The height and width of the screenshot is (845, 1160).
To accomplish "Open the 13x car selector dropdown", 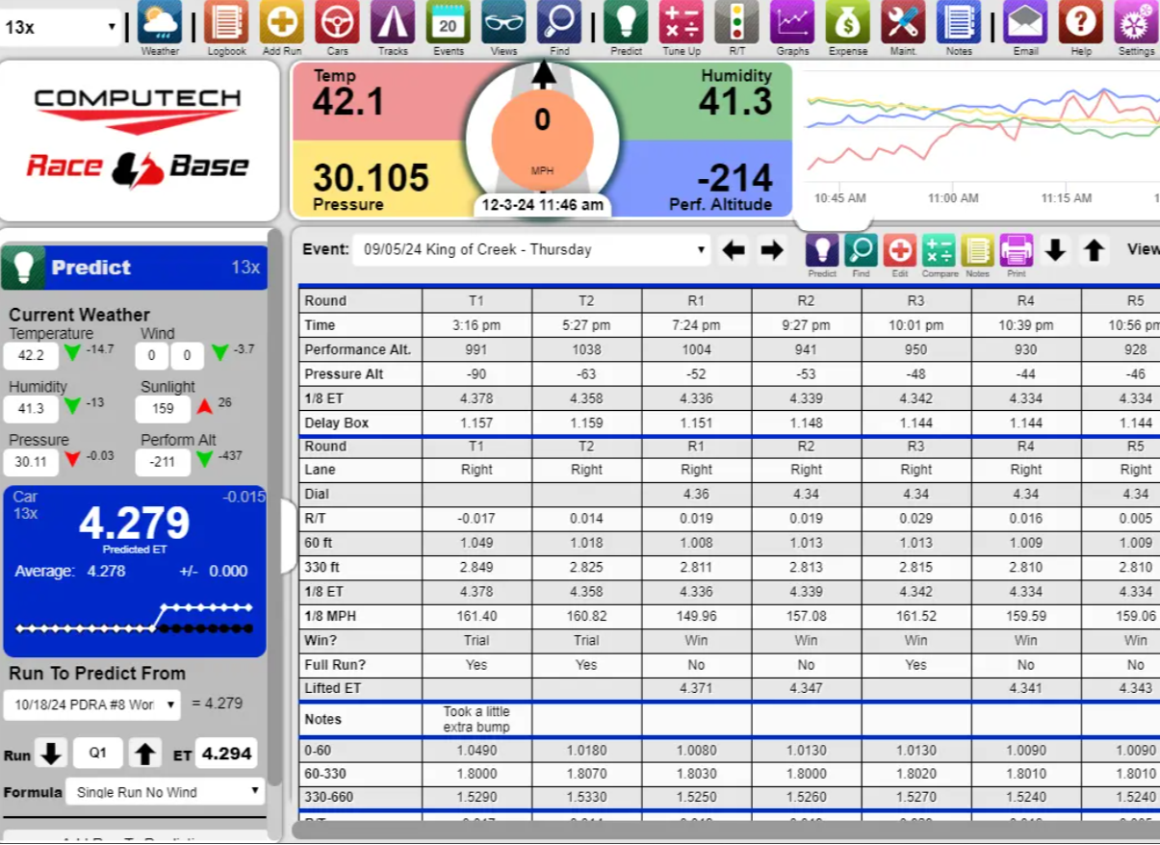I will pyautogui.click(x=61, y=27).
